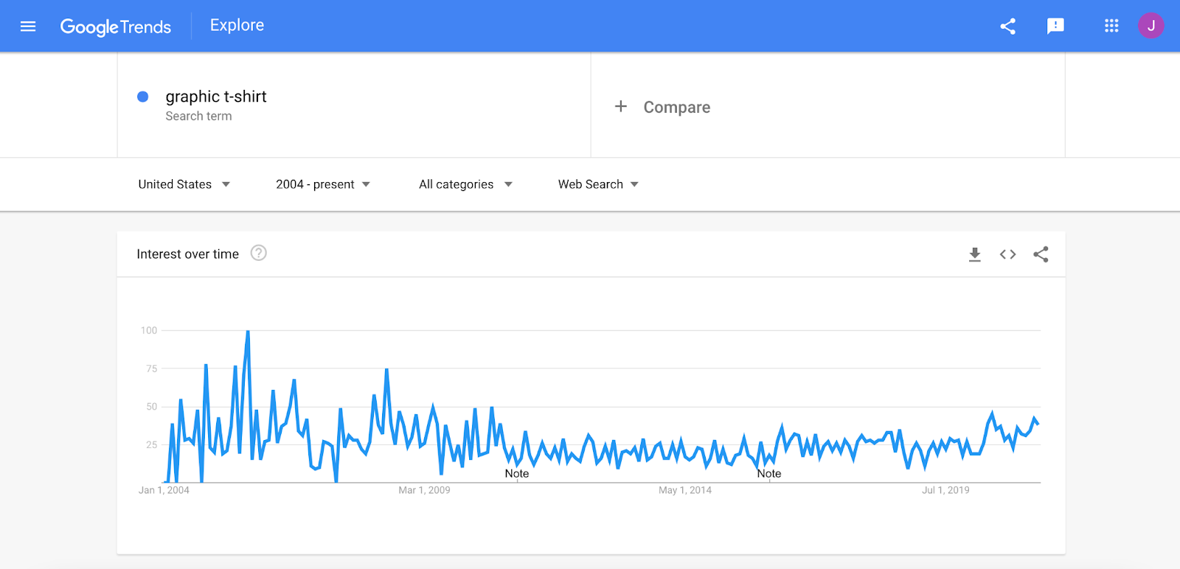
Task: Expand the All categories dropdown
Action: coord(465,184)
